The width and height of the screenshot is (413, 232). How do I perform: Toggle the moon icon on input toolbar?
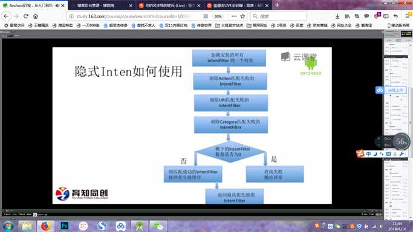pyautogui.click(x=375, y=154)
